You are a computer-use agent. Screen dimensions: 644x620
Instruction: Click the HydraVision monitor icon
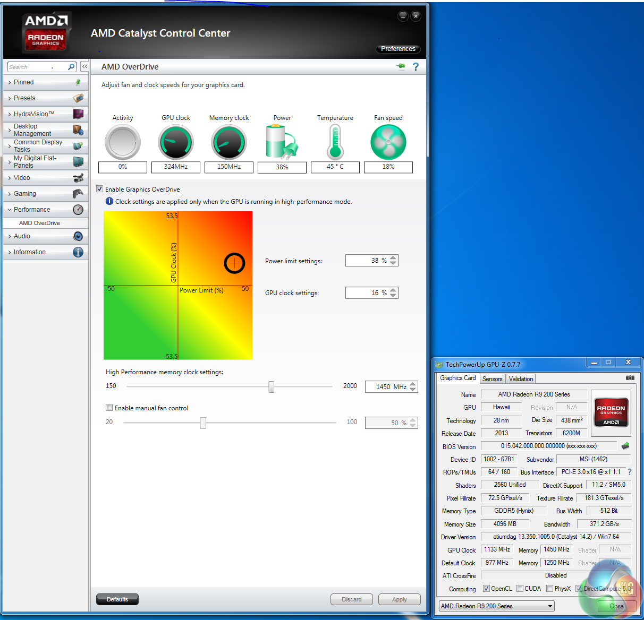78,114
